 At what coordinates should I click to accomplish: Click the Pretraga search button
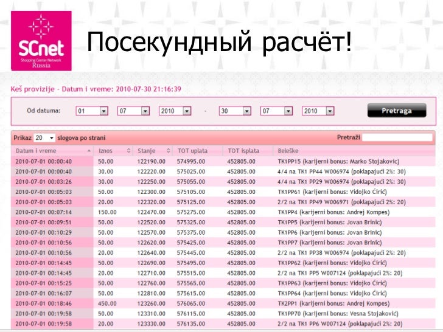(x=397, y=111)
